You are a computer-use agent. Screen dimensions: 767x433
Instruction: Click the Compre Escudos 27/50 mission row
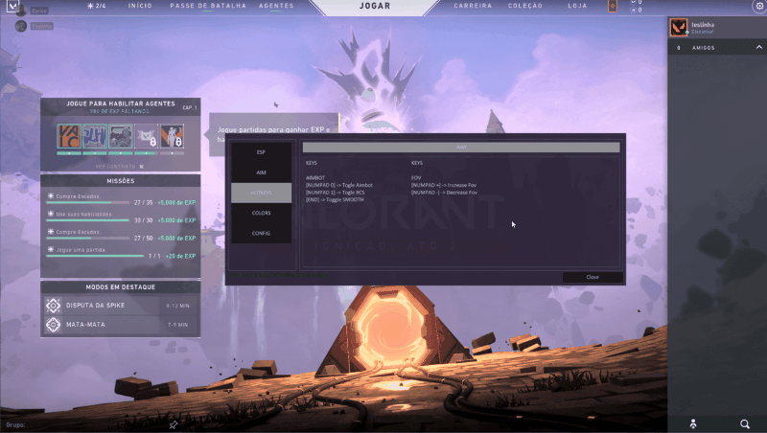pos(121,235)
